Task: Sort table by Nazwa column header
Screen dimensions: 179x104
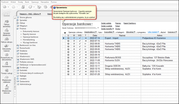Action: [x=122, y=35]
